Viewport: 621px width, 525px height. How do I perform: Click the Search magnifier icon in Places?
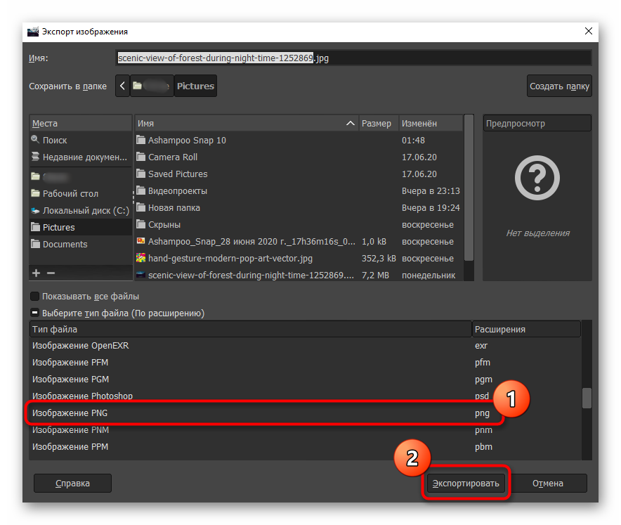36,140
